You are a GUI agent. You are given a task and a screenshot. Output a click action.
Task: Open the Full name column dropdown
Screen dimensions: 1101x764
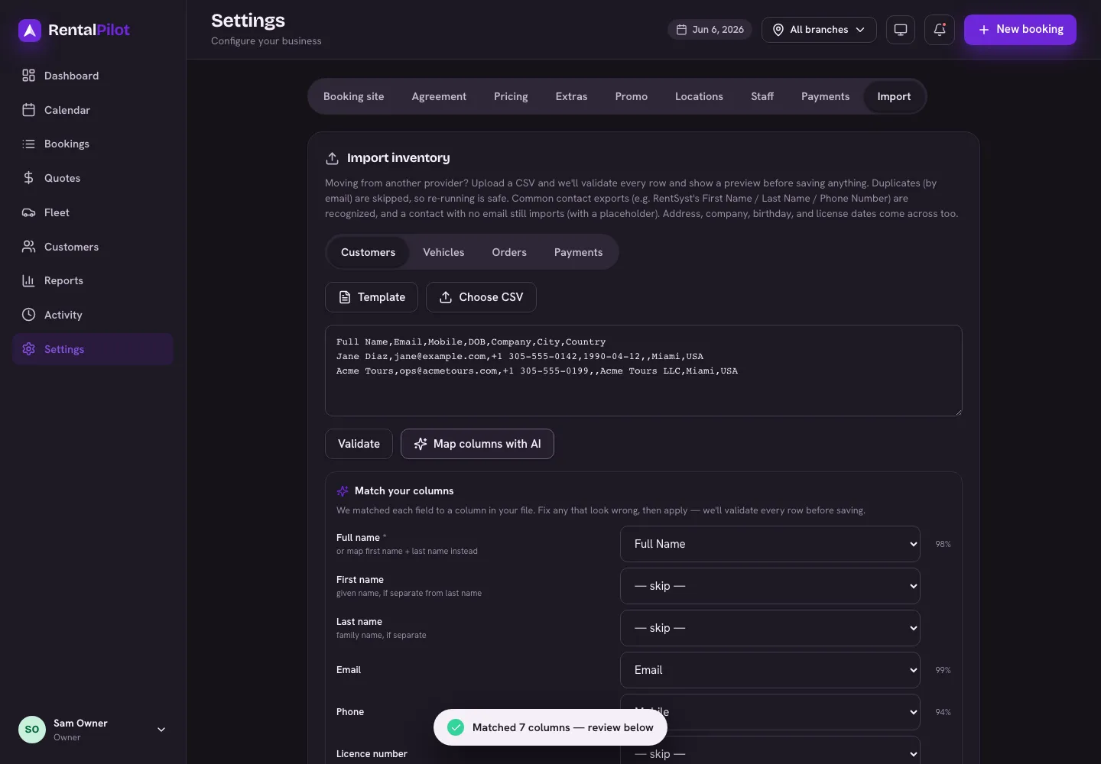click(770, 544)
